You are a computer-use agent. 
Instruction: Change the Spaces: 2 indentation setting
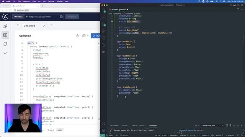click(x=184, y=135)
